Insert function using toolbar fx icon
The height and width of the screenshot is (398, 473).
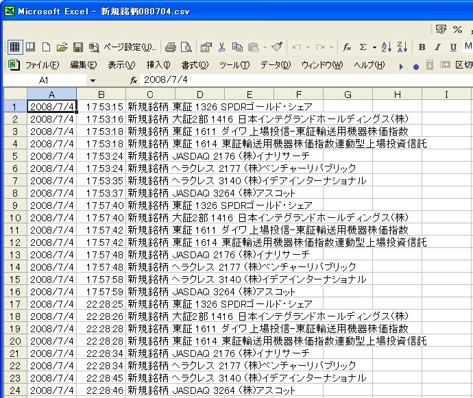point(347,47)
